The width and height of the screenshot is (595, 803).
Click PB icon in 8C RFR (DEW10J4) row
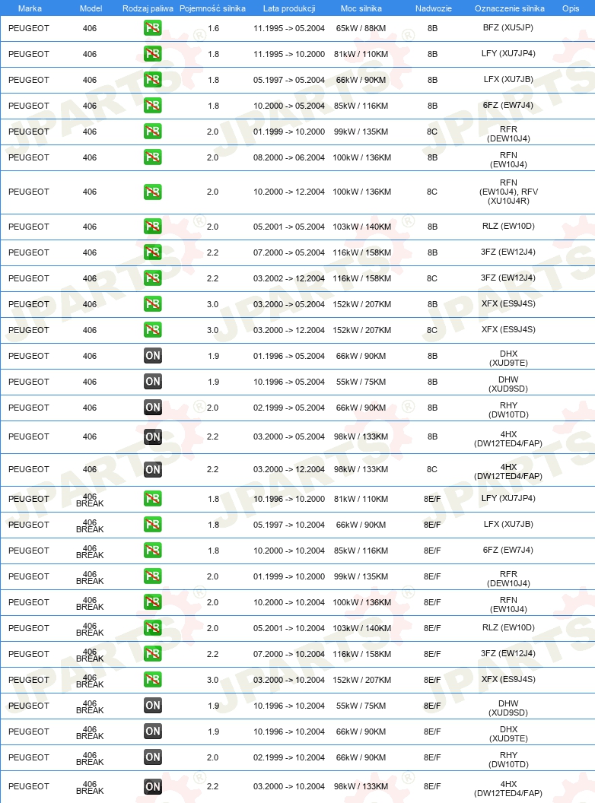pos(153,132)
